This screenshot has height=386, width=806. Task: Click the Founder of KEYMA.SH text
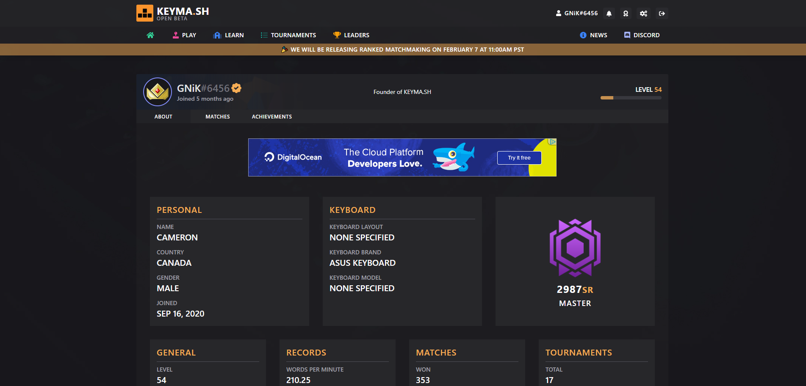coord(402,92)
